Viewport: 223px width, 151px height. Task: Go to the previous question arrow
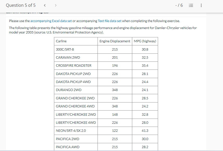coord(45,5)
